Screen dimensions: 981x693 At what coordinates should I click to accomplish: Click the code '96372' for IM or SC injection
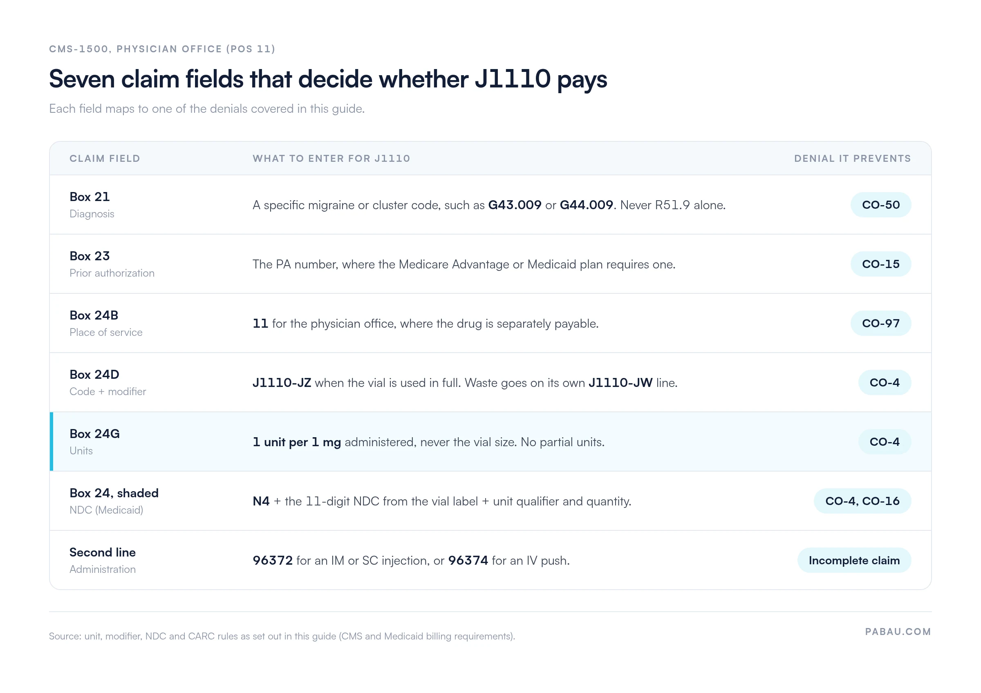pyautogui.click(x=273, y=561)
